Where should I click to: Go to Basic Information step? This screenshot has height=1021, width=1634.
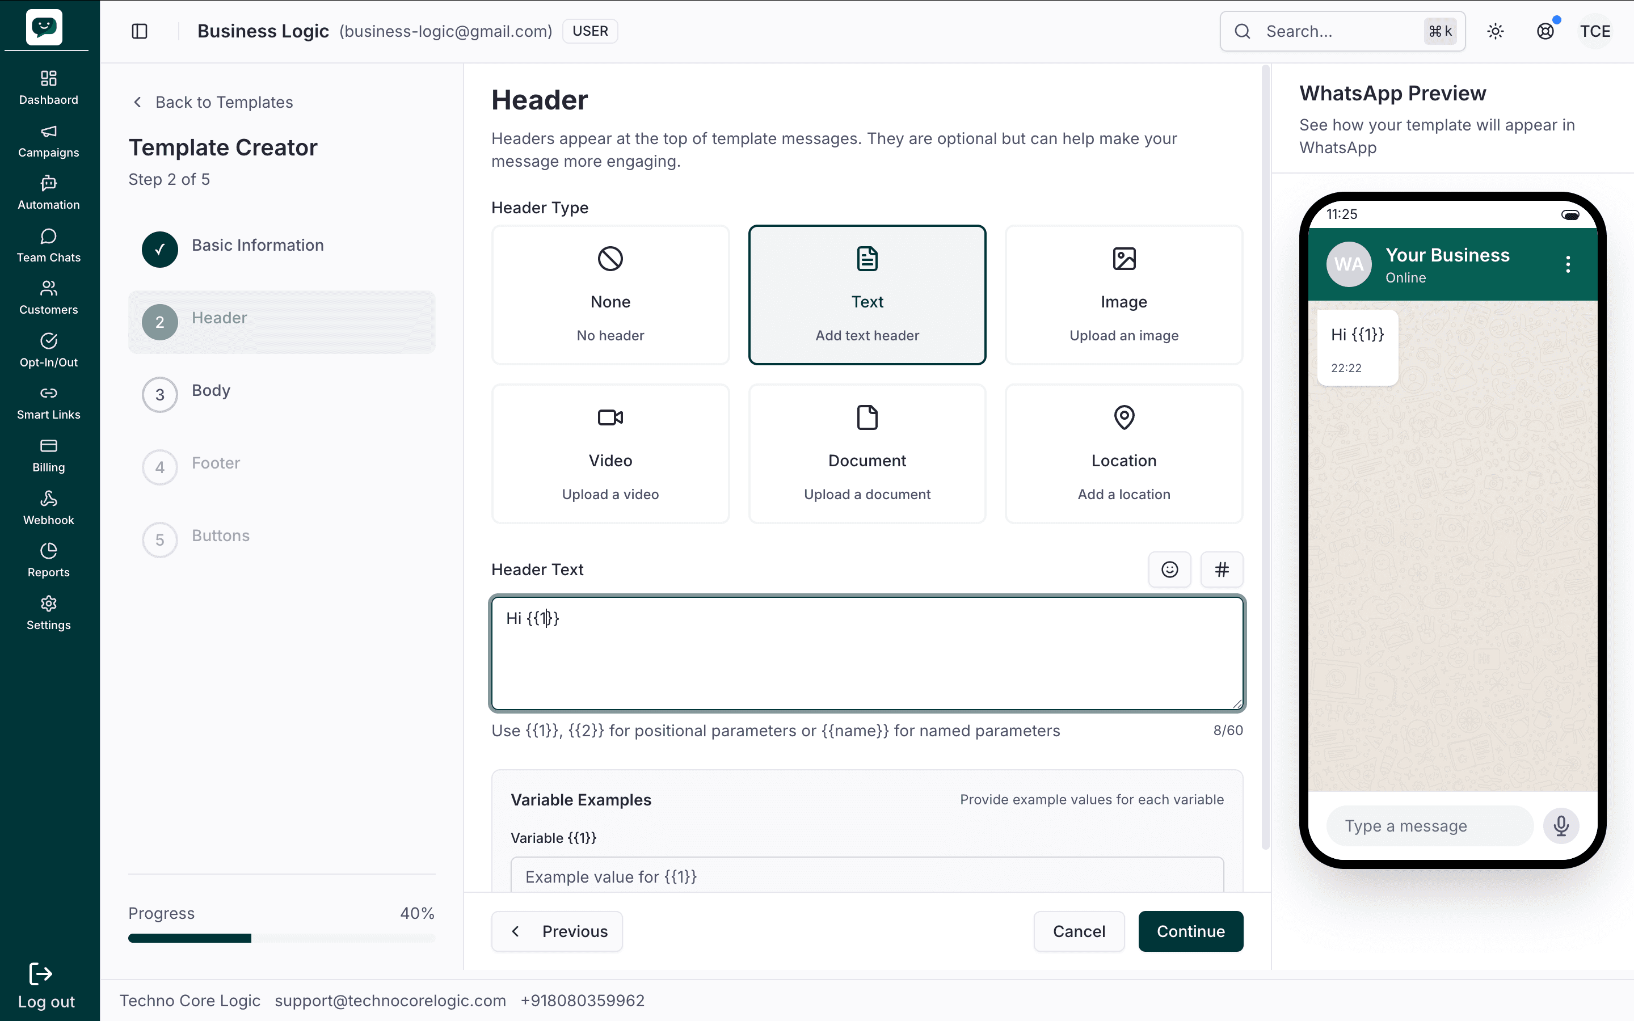(x=281, y=249)
